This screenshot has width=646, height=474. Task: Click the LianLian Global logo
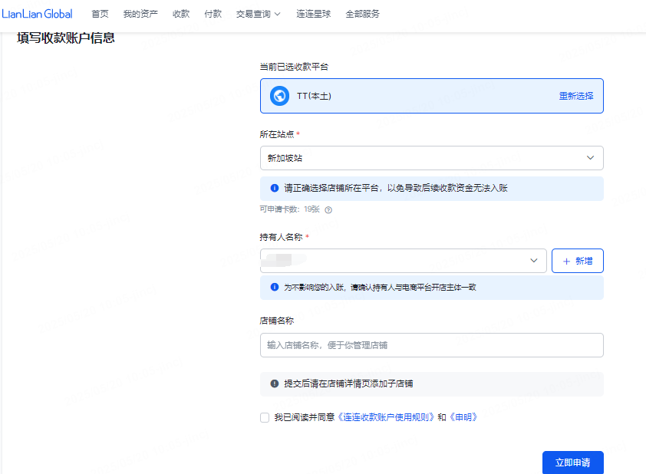[37, 14]
